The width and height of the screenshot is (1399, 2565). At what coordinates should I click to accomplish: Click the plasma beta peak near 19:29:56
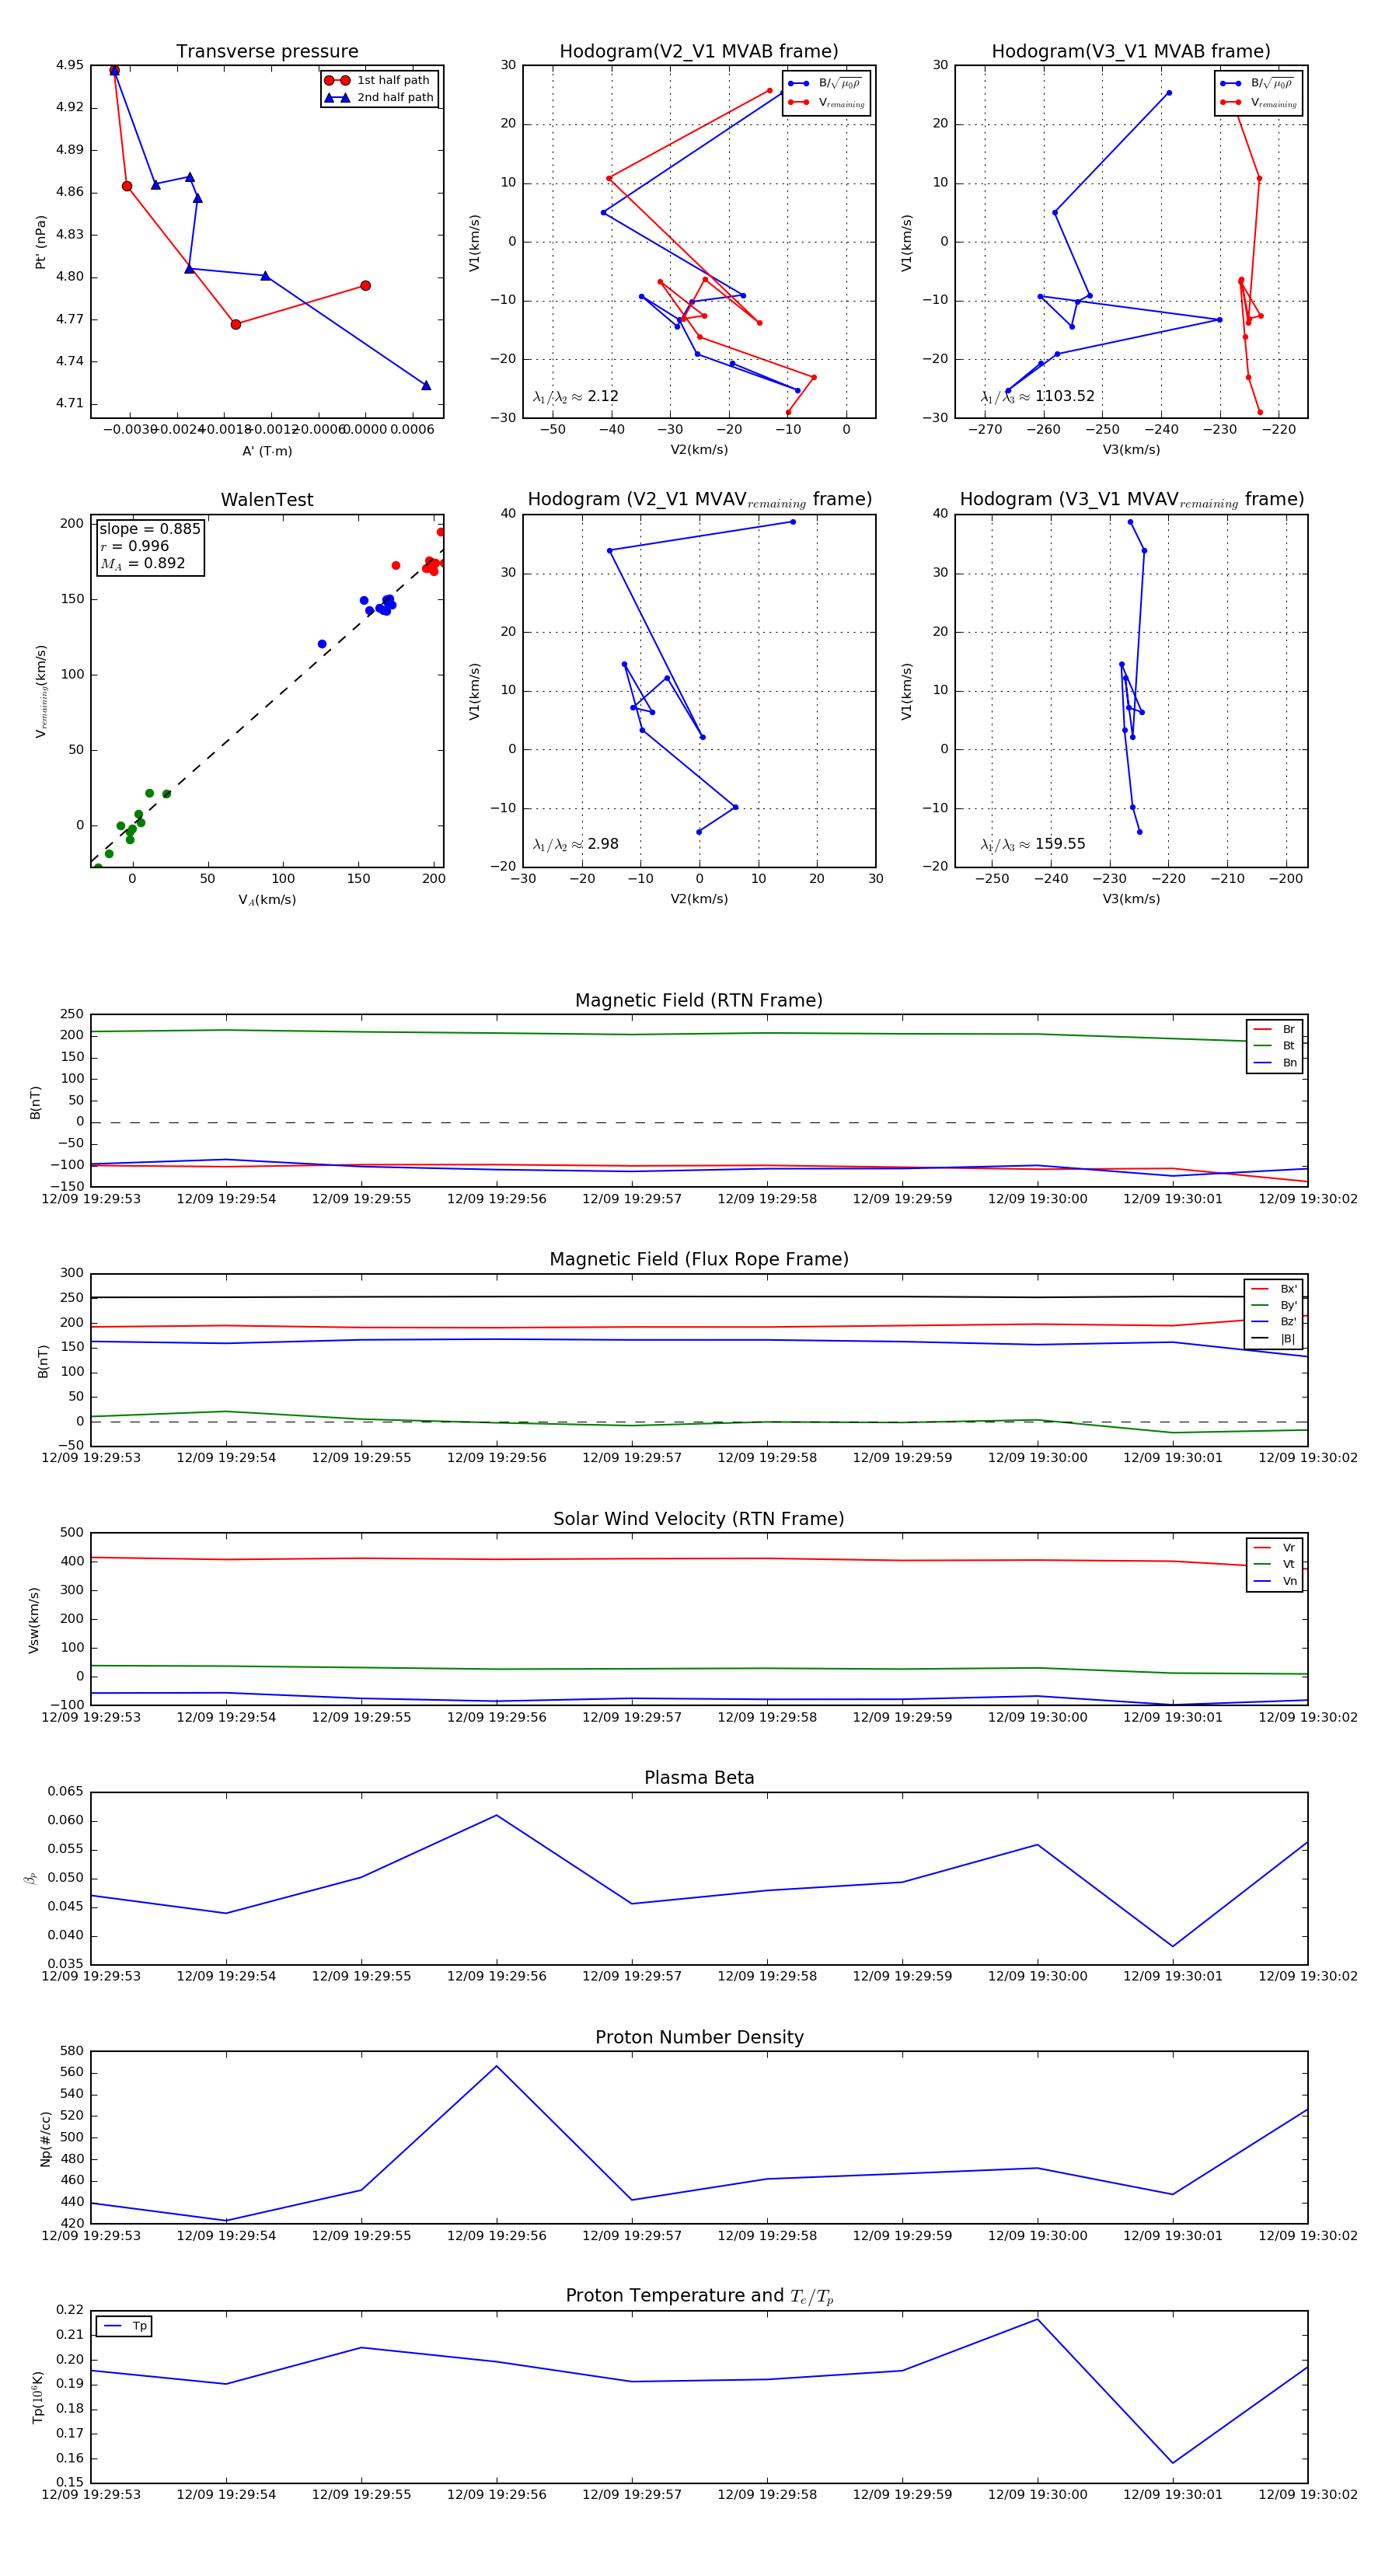[497, 1815]
